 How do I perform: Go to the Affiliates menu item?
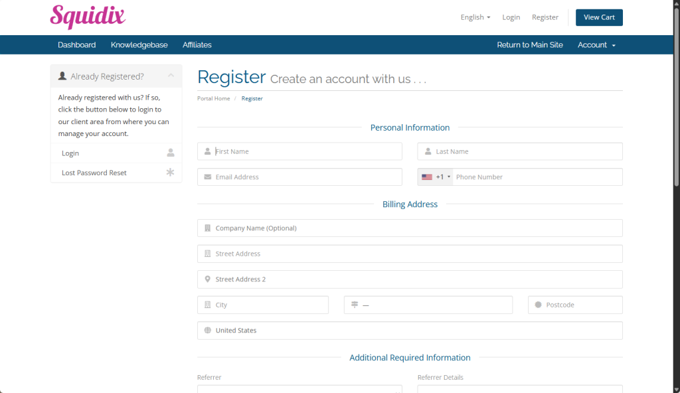click(x=197, y=45)
